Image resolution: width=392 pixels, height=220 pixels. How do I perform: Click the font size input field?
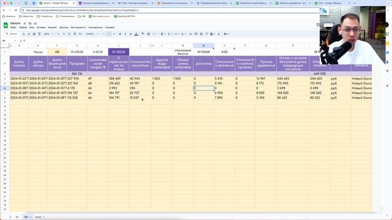click(109, 34)
